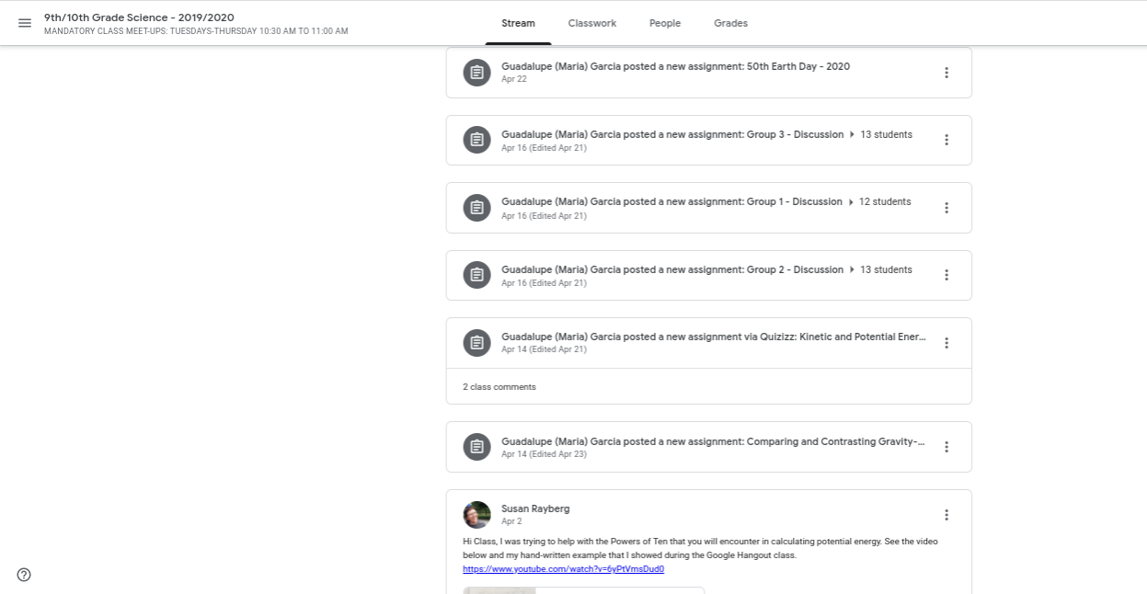Open more options for Group 3 Discussion
The image size is (1147, 594).
[x=946, y=140]
